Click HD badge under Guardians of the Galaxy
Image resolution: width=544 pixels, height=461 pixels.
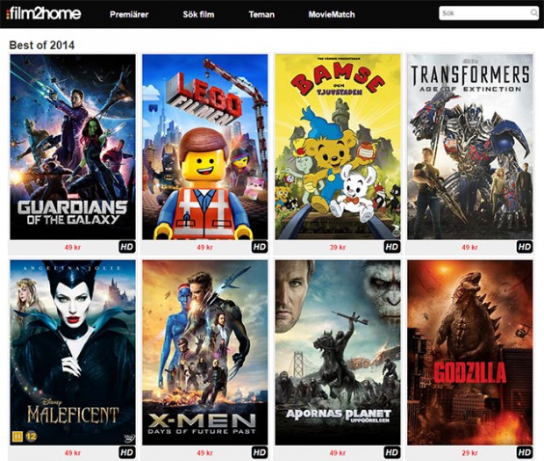[x=127, y=247]
